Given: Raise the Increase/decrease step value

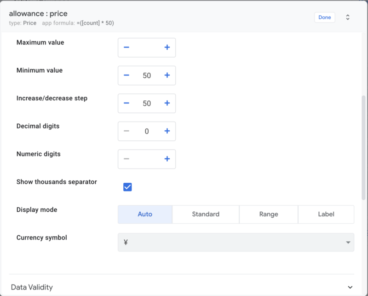Looking at the screenshot, I should point(167,103).
